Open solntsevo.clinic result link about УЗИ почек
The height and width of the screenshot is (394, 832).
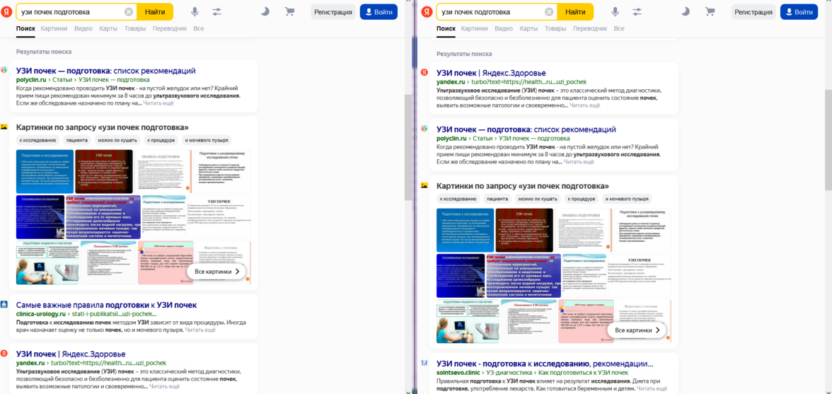[544, 364]
